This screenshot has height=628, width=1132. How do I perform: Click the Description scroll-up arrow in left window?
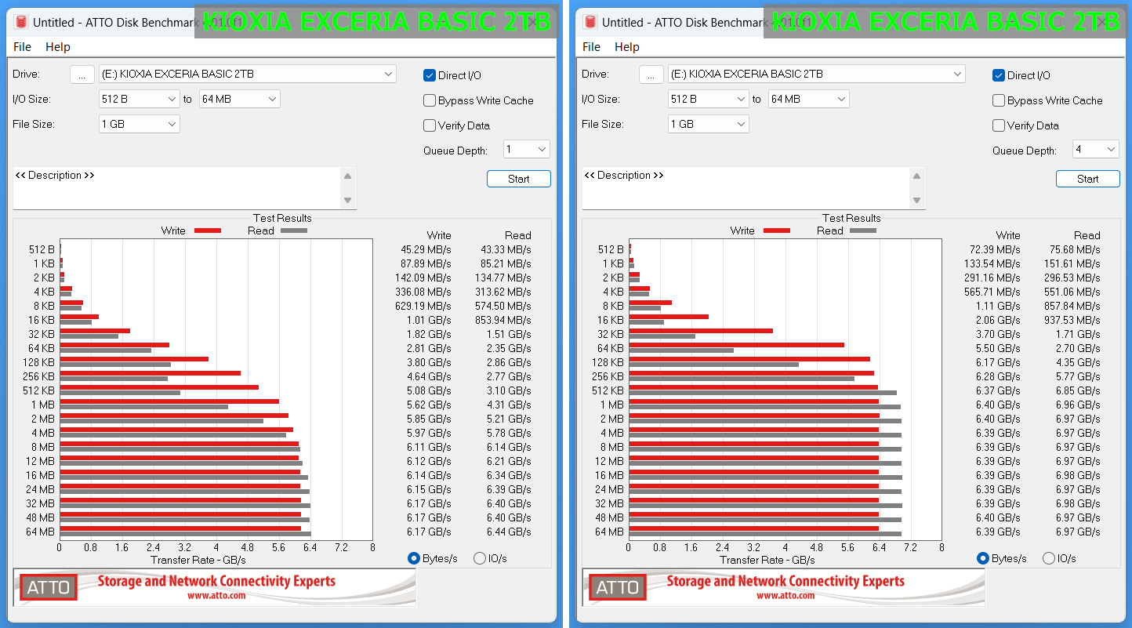click(x=347, y=176)
